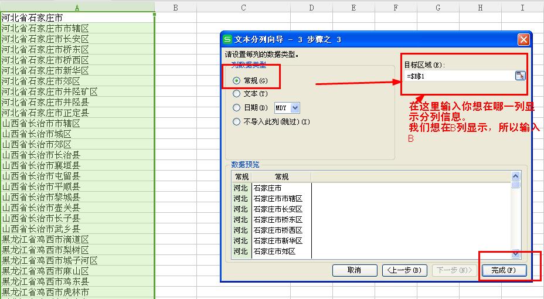Click preview row 石家庄市新华区
The image size is (544, 299).
tap(278, 241)
